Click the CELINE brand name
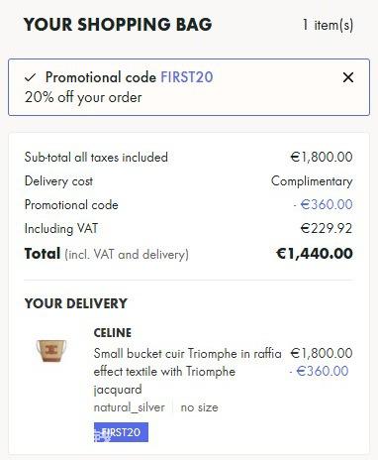 coord(113,333)
